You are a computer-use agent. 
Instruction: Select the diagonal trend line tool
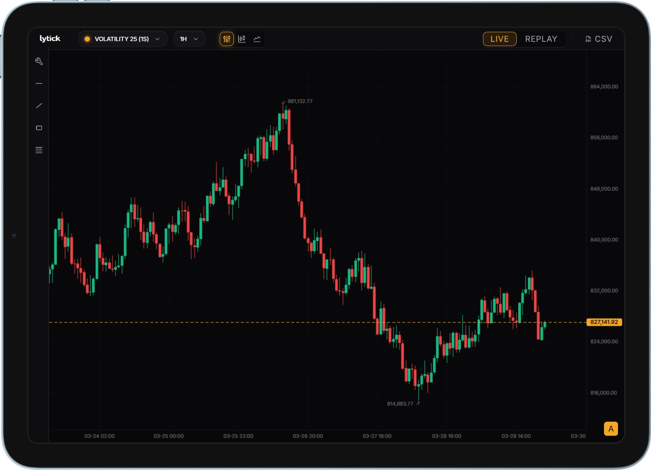(39, 106)
